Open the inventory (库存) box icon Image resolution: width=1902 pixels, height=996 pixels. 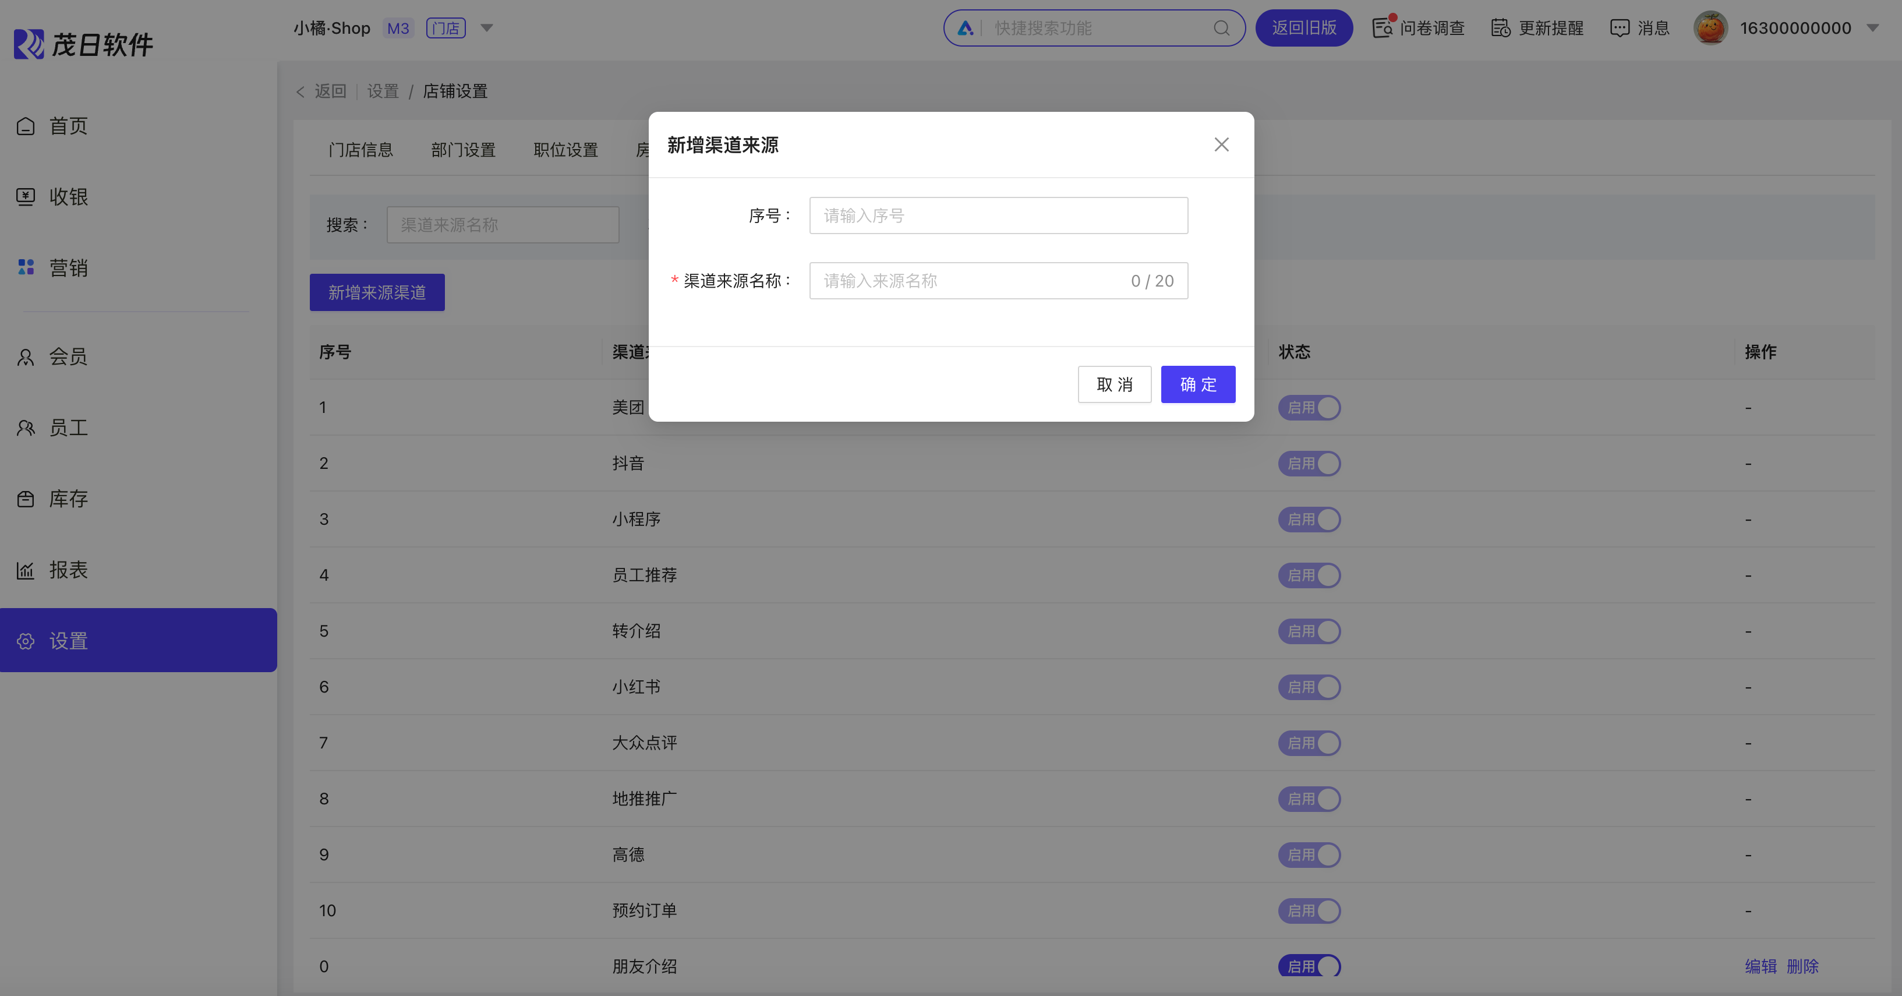(x=26, y=499)
